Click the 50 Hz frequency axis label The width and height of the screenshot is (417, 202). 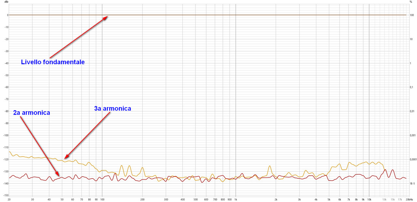pyautogui.click(x=62, y=199)
